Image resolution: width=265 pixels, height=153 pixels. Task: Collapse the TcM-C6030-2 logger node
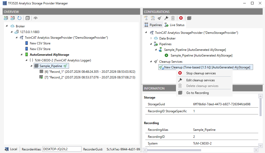click(26, 60)
